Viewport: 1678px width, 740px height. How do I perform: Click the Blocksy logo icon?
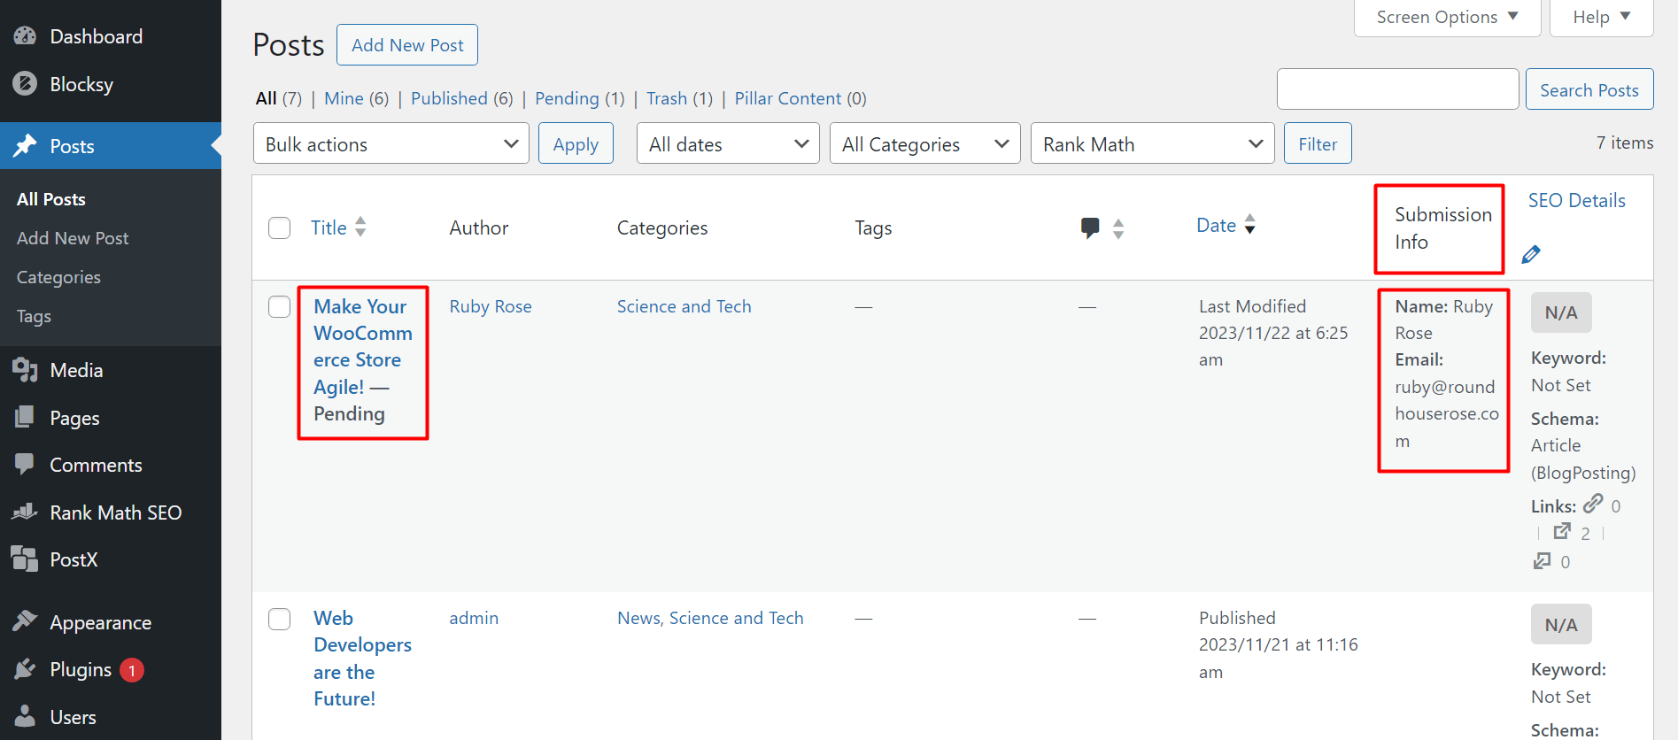[25, 84]
